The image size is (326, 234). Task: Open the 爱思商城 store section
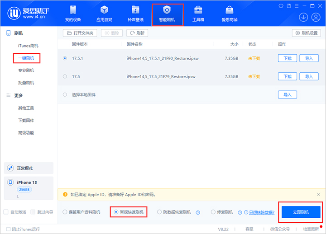pyautogui.click(x=229, y=14)
